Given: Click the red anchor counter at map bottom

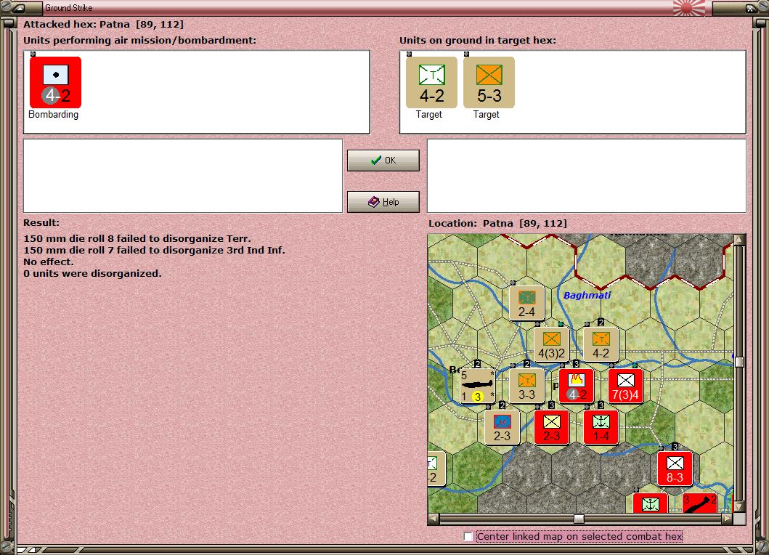Looking at the screenshot, I should pyautogui.click(x=651, y=503).
